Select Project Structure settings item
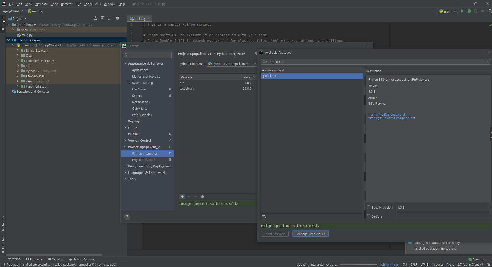Viewport: 492px width, 267px height. (144, 160)
